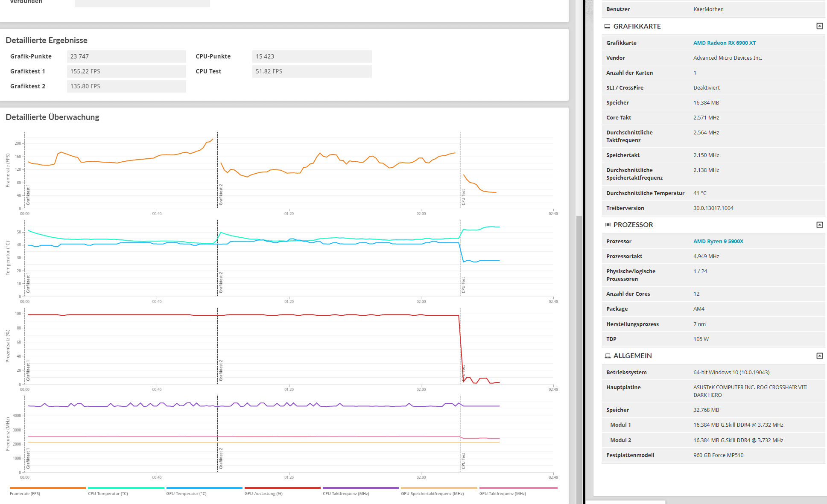Click the processor chip icon beside PROZESSOR
This screenshot has width=827, height=504.
pyautogui.click(x=608, y=225)
